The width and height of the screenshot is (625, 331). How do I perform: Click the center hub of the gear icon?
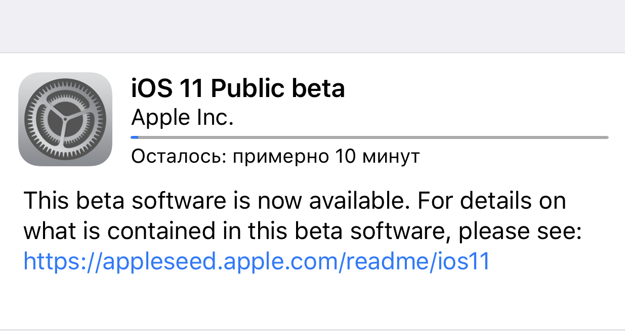click(65, 119)
